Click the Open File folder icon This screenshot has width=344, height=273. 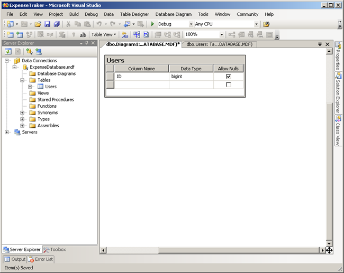coord(37,24)
